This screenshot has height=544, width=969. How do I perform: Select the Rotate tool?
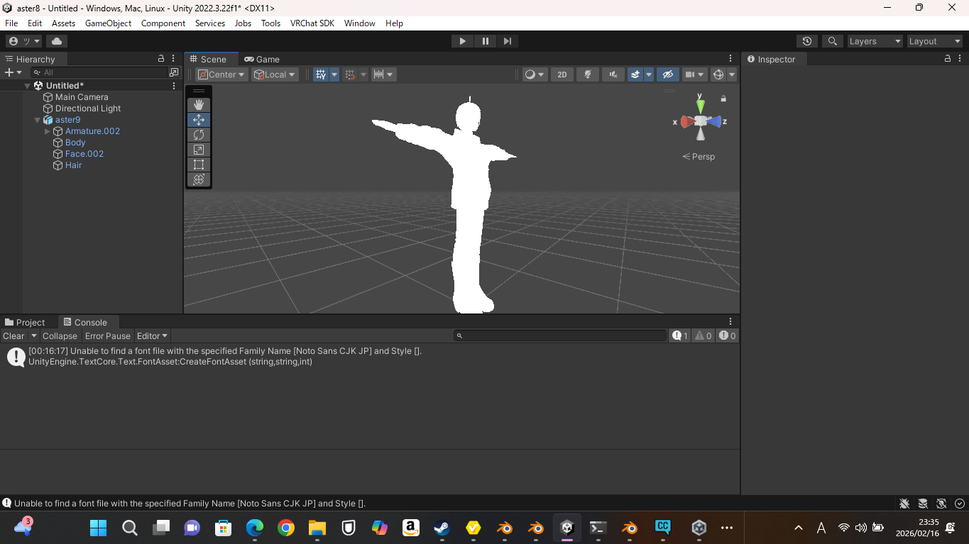pos(199,135)
